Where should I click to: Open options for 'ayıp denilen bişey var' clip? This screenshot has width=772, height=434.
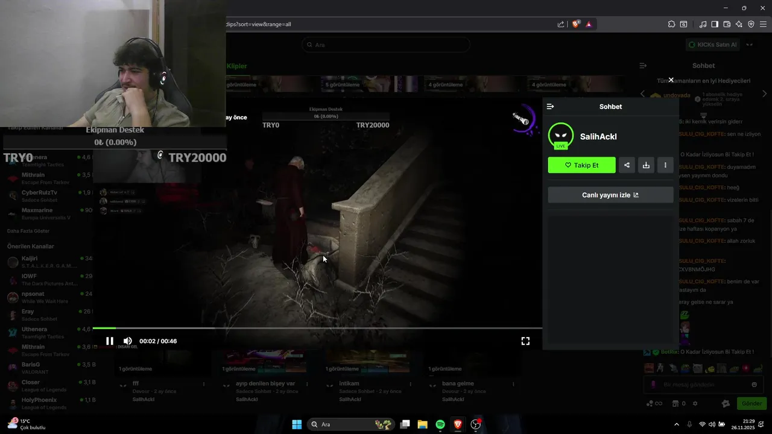coord(307,384)
